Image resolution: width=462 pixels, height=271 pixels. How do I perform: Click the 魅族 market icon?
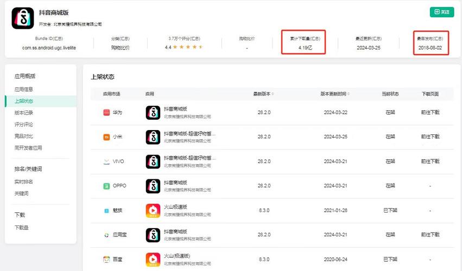pyautogui.click(x=106, y=210)
